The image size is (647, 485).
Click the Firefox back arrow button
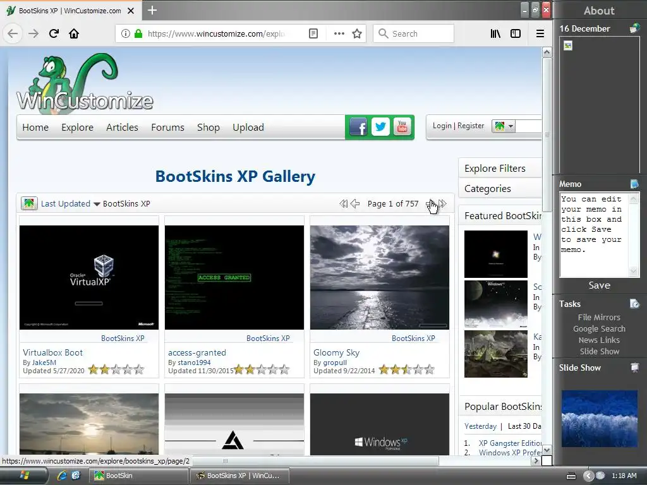(13, 33)
